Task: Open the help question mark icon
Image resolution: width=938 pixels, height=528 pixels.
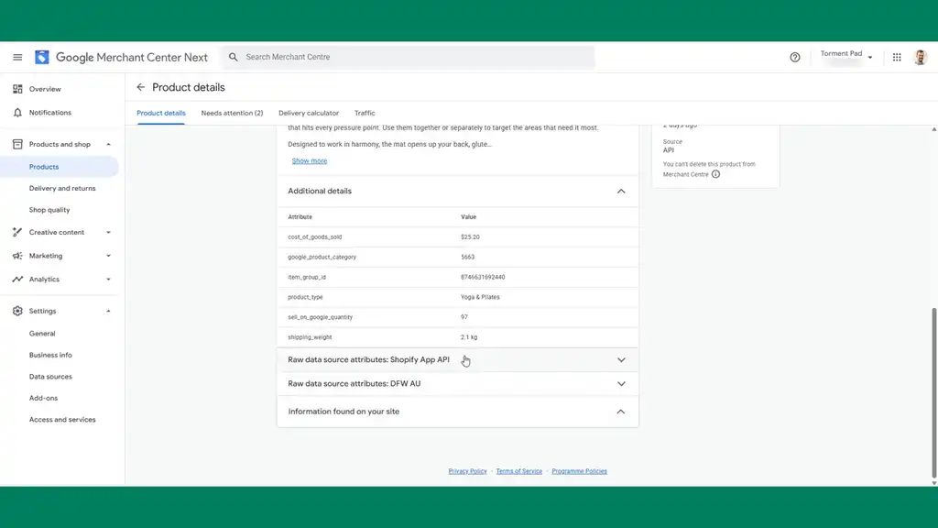Action: [794, 58]
